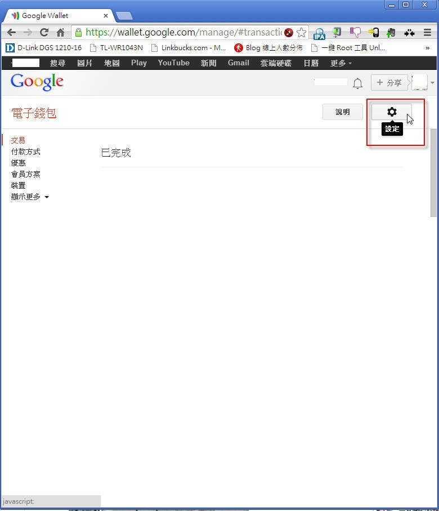The height and width of the screenshot is (511, 439).
Task: Click the phone transfer extension icon
Action: click(374, 32)
